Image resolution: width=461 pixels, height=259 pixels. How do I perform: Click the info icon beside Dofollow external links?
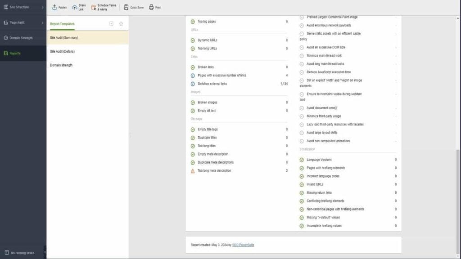[193, 84]
